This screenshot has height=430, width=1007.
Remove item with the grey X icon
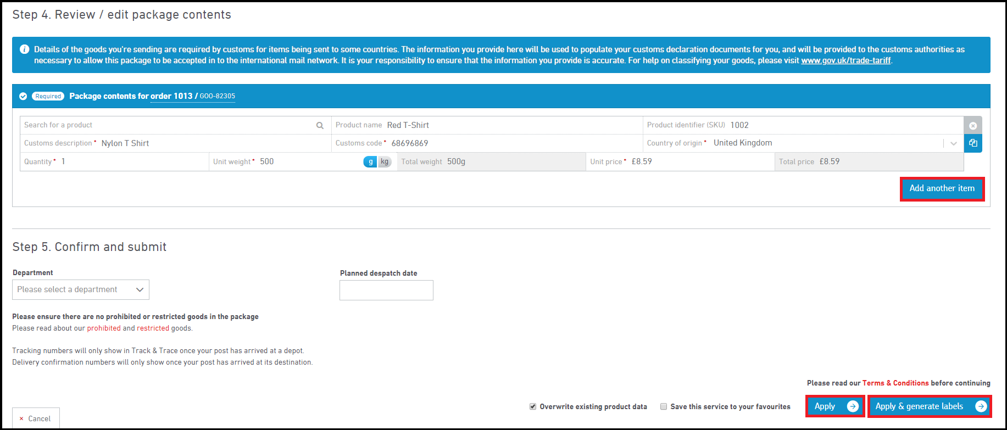coord(973,125)
